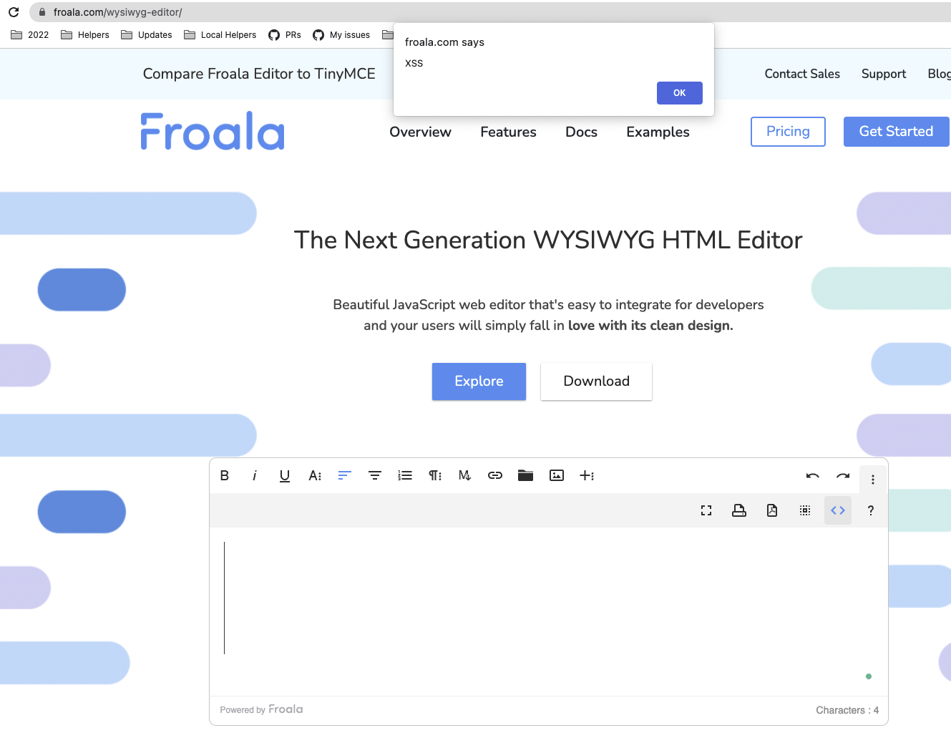Click the Explore button

479,382
